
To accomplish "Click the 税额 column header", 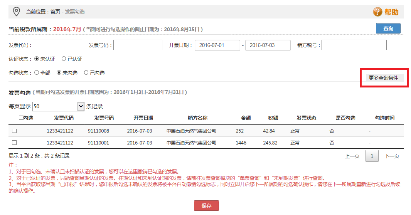I will [273, 118].
